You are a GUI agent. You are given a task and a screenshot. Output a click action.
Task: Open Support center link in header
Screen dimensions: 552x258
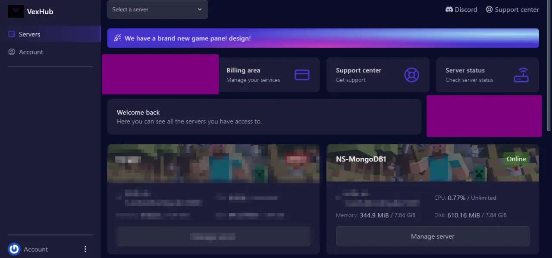click(512, 9)
